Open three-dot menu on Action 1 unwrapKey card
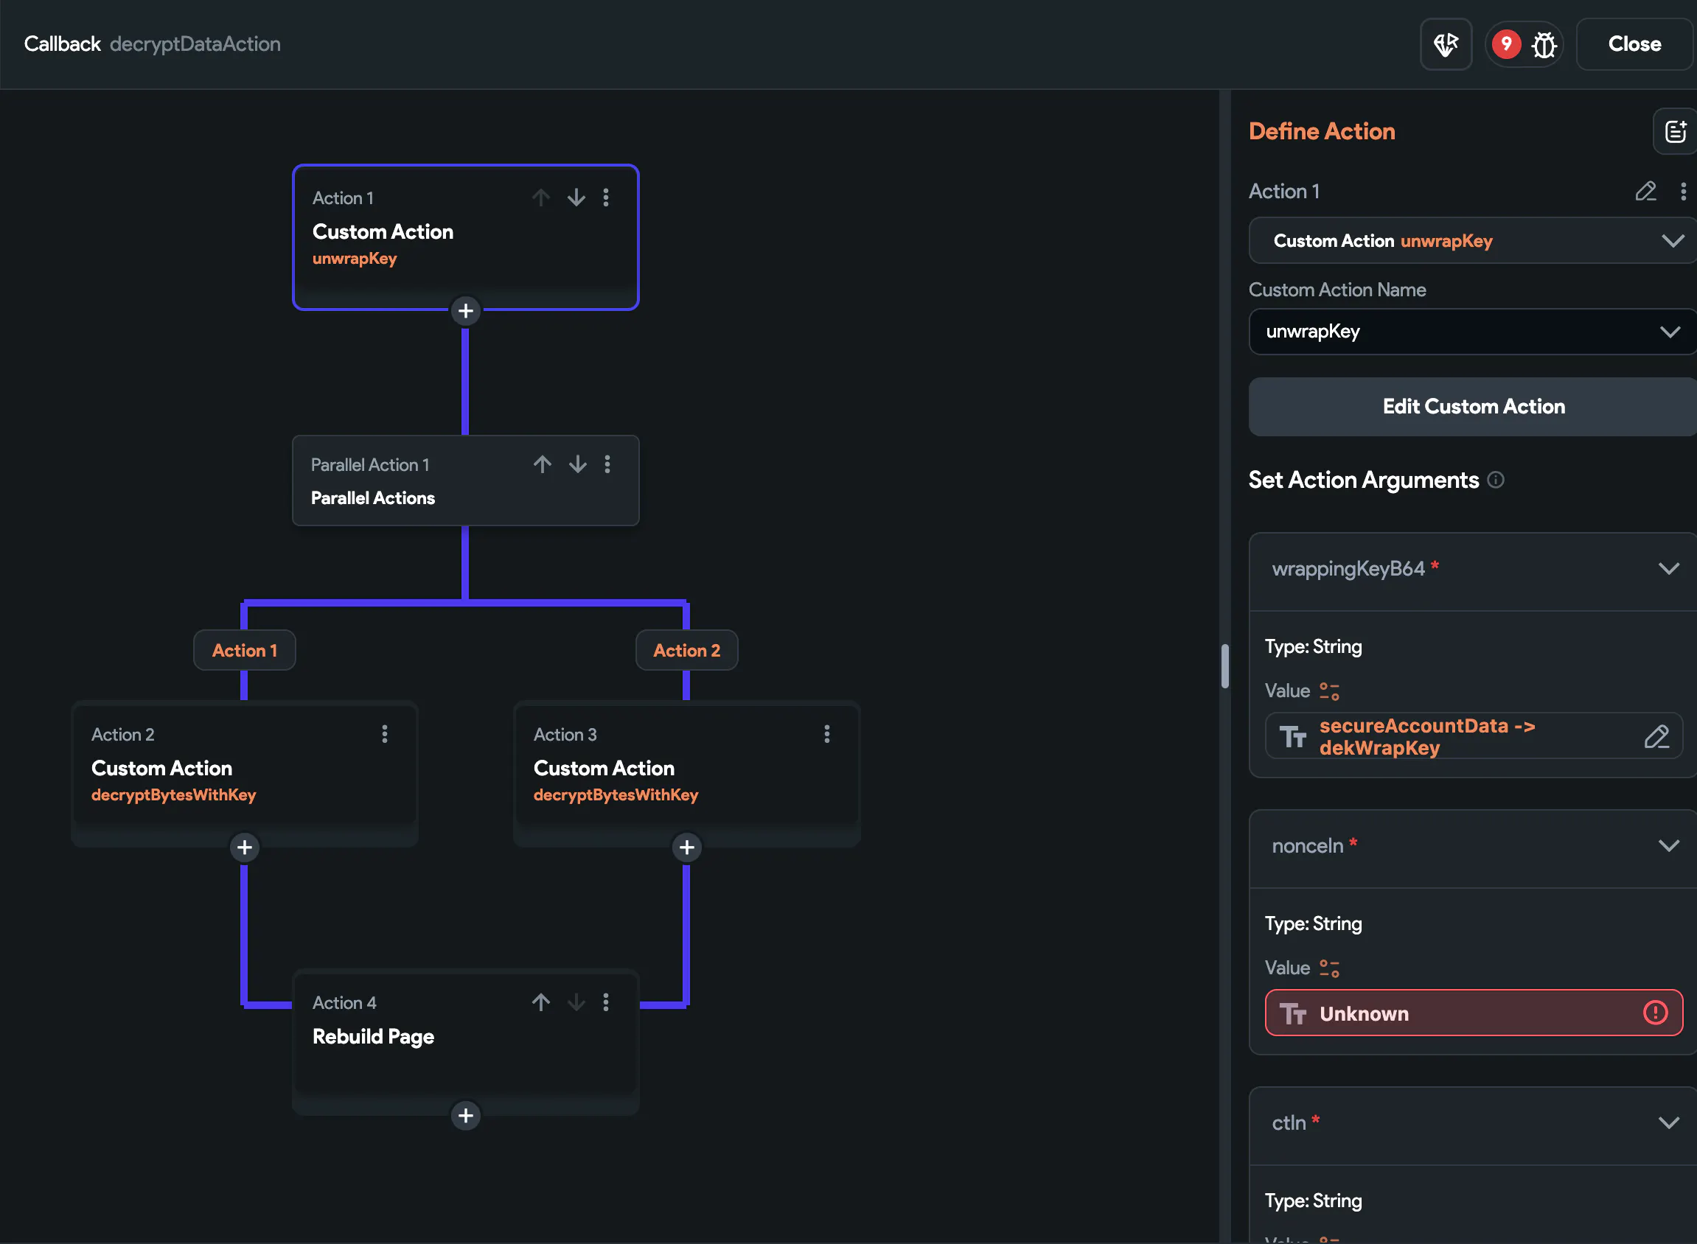This screenshot has width=1697, height=1244. point(607,198)
